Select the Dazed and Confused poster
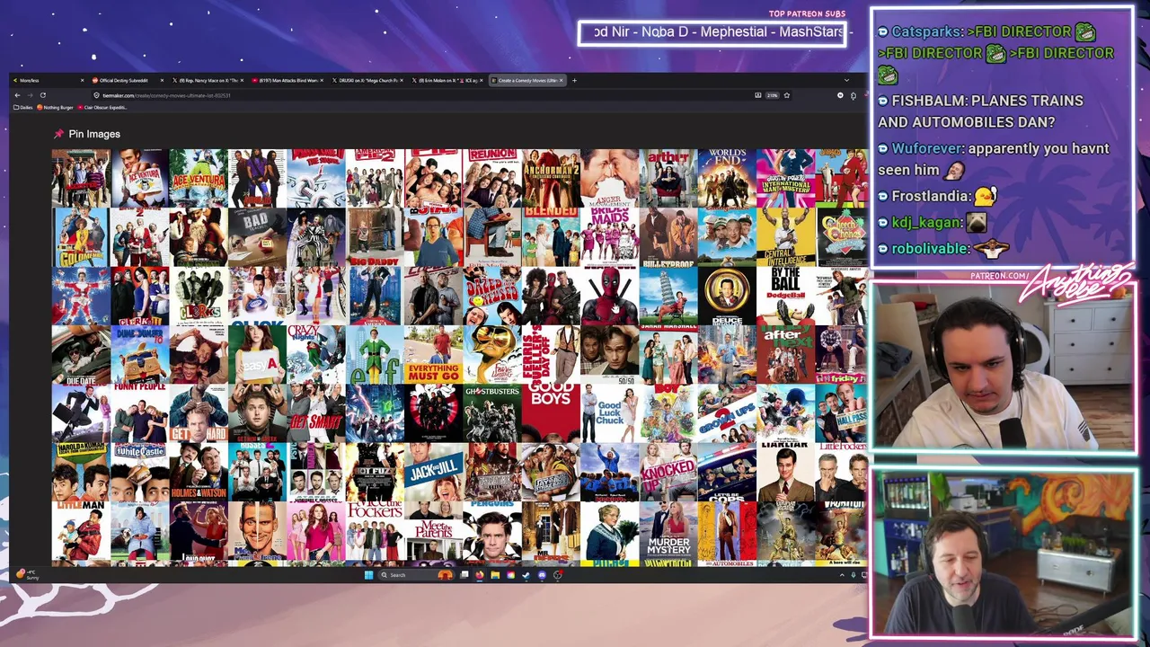This screenshot has width=1150, height=647. [x=491, y=297]
